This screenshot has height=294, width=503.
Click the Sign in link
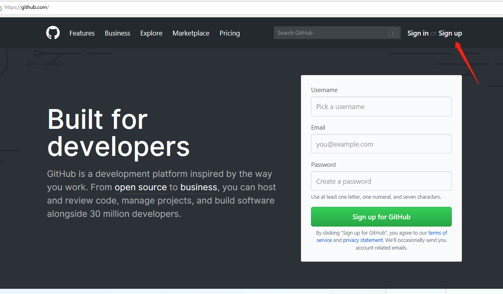click(418, 33)
